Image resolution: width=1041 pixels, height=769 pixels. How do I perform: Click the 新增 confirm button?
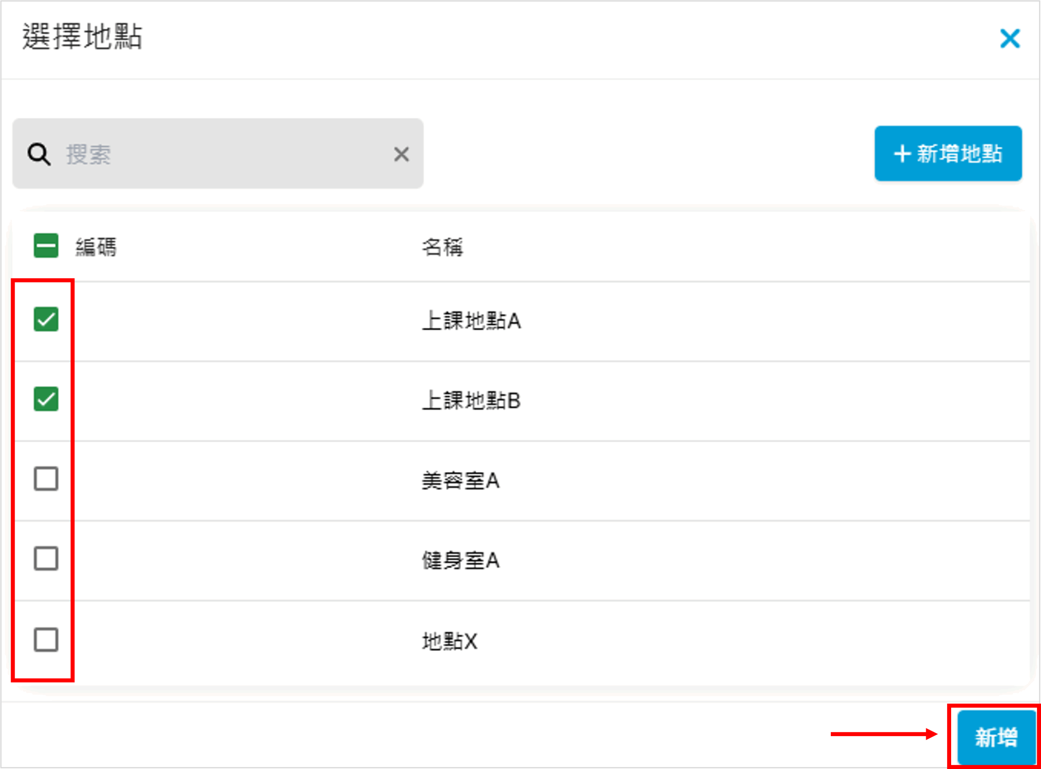coord(996,737)
